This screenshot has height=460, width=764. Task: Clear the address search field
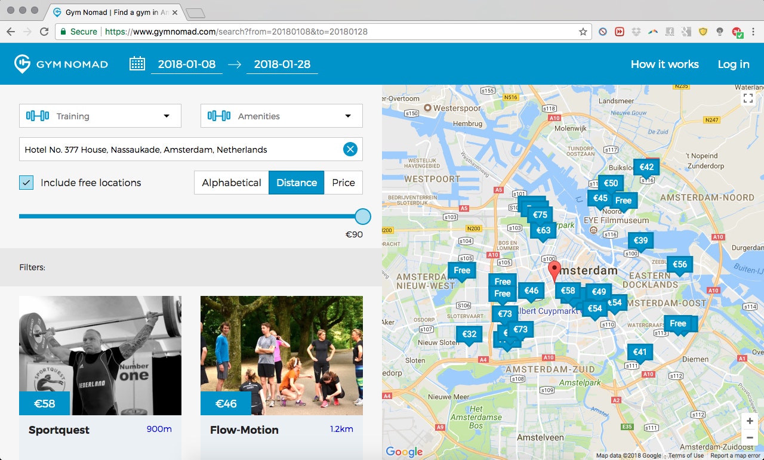tap(350, 149)
